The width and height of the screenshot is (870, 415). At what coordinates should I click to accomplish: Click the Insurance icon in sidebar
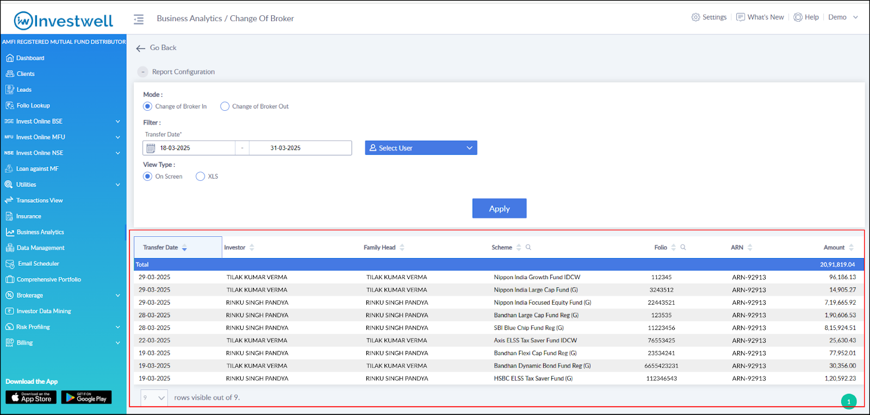(9, 216)
